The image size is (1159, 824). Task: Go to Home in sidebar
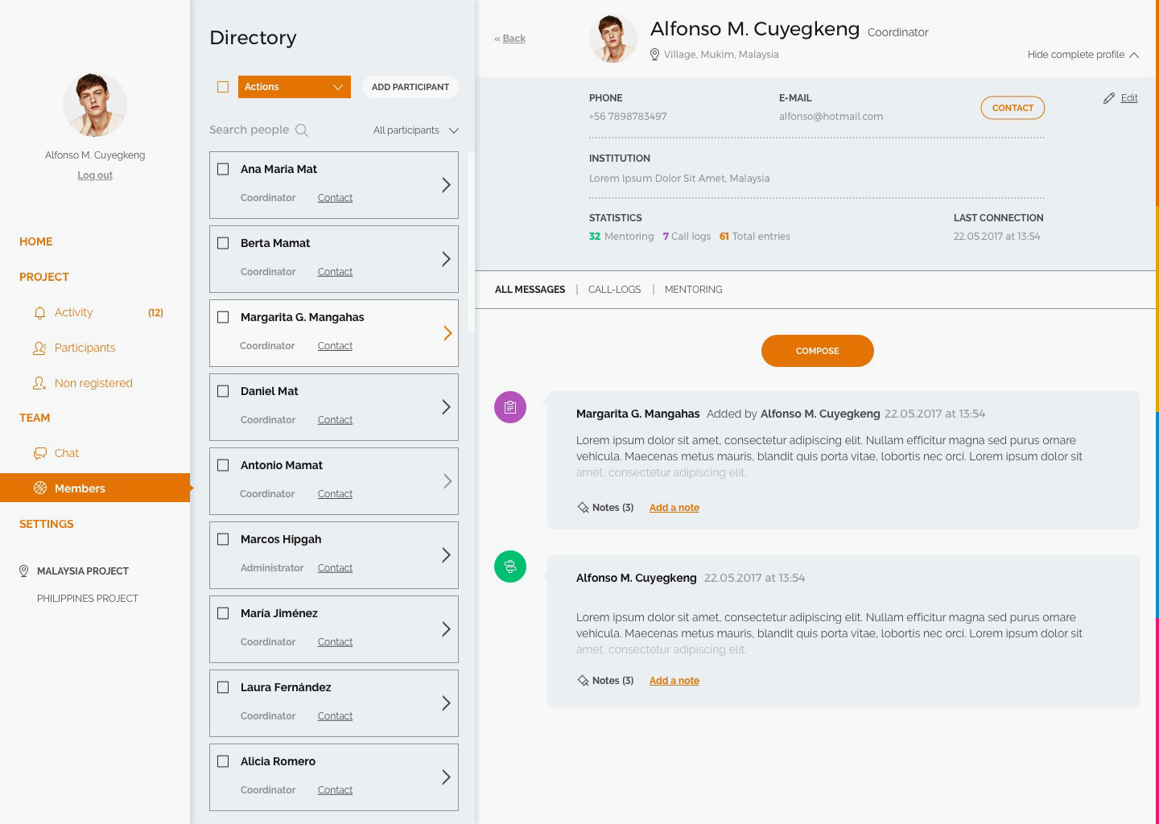coord(36,241)
